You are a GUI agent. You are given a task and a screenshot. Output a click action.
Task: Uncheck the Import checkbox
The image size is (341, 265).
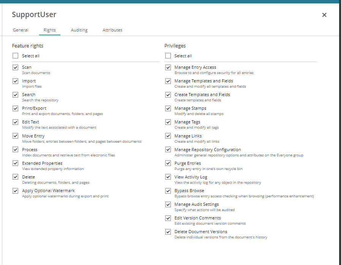click(x=16, y=81)
